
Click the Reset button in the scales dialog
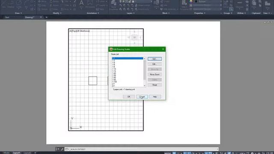155,85
